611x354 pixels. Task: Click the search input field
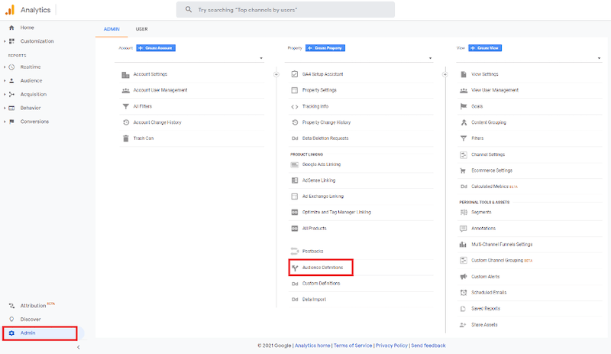(x=286, y=9)
